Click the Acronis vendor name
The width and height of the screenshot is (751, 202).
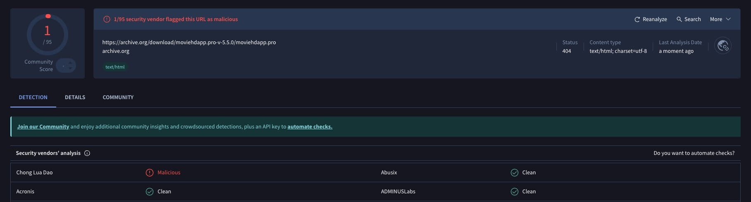click(x=25, y=192)
